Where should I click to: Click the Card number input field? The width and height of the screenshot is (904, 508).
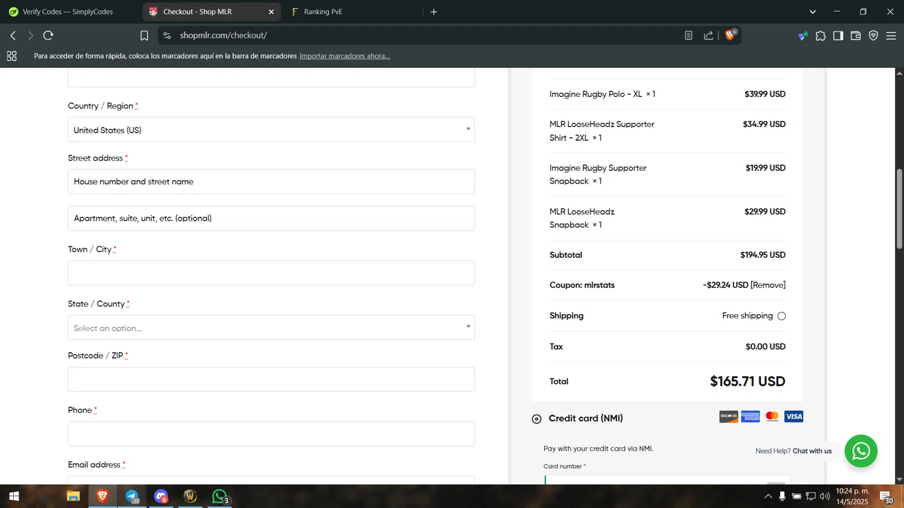[667, 479]
